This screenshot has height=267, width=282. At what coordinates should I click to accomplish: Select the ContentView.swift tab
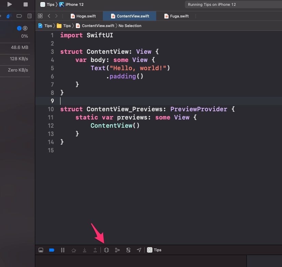(130, 16)
